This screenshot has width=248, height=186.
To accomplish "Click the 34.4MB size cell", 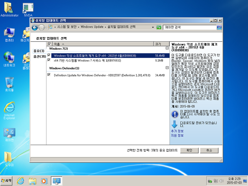I will tap(160, 75).
